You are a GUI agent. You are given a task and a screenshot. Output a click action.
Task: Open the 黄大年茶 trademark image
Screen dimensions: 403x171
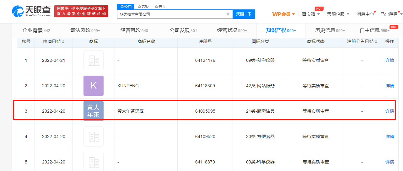point(94,111)
